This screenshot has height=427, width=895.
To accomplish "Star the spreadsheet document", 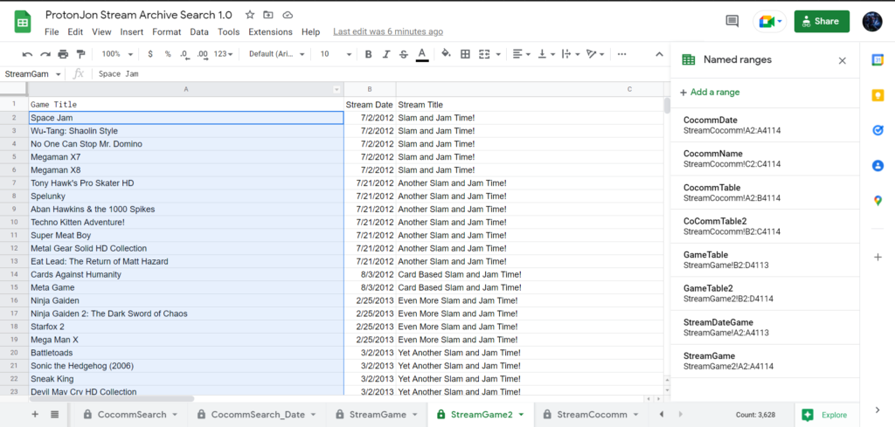I will pyautogui.click(x=250, y=15).
